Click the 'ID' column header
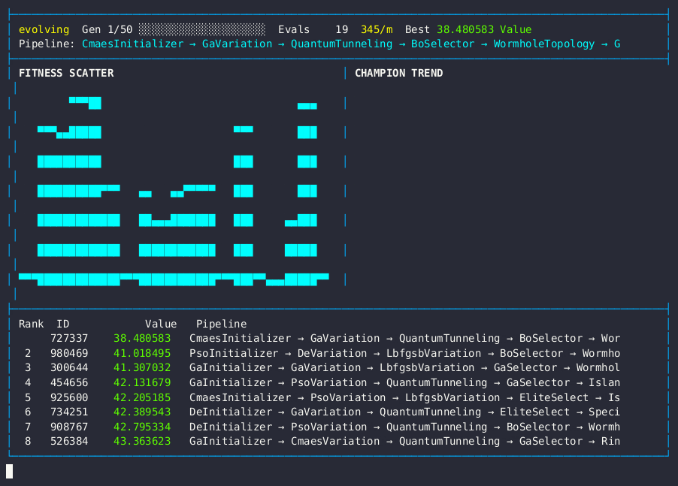 coord(63,324)
